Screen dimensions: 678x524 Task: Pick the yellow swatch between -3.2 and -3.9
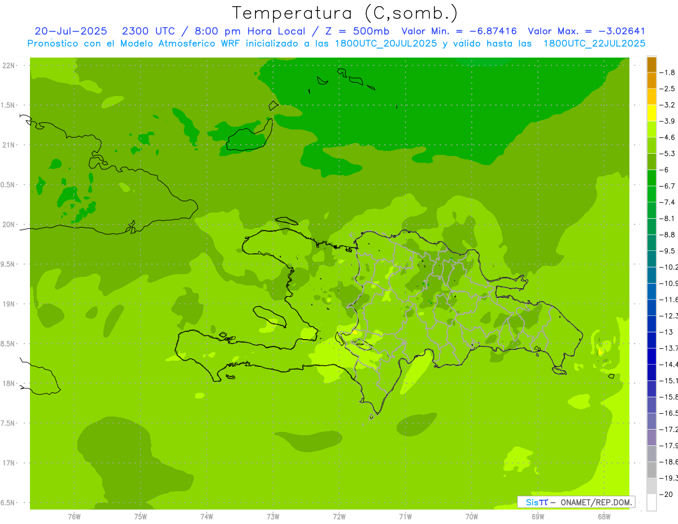(651, 113)
